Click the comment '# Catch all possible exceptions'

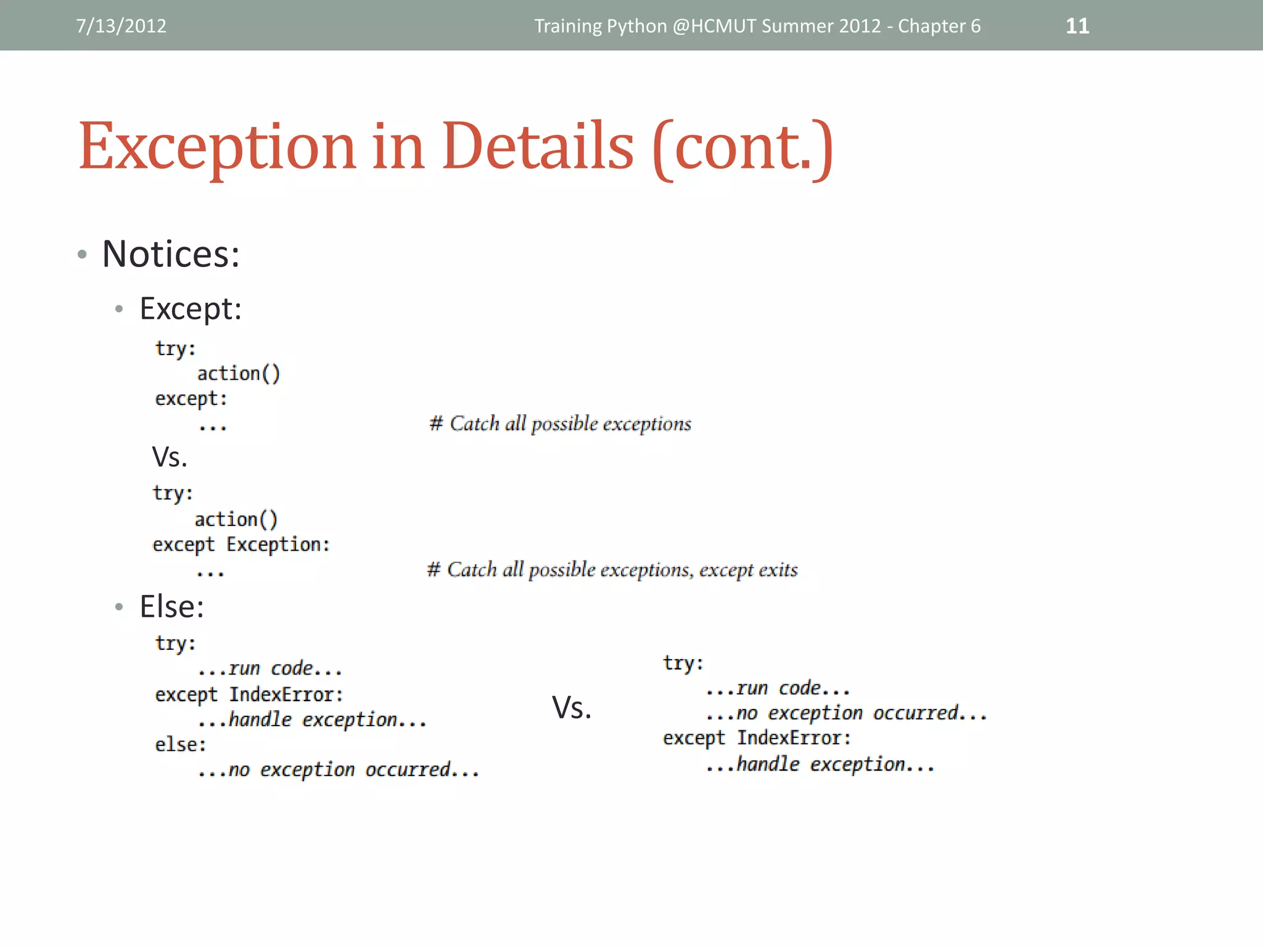pyautogui.click(x=561, y=424)
